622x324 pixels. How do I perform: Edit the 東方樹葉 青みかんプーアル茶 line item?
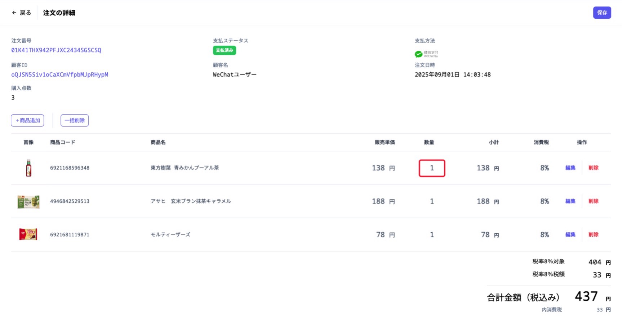point(570,168)
